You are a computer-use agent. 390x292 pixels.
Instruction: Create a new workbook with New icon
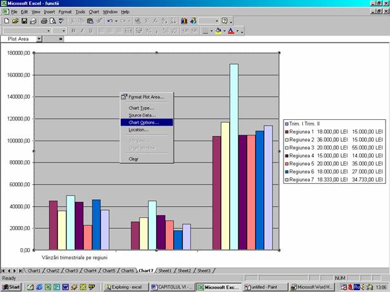point(6,21)
